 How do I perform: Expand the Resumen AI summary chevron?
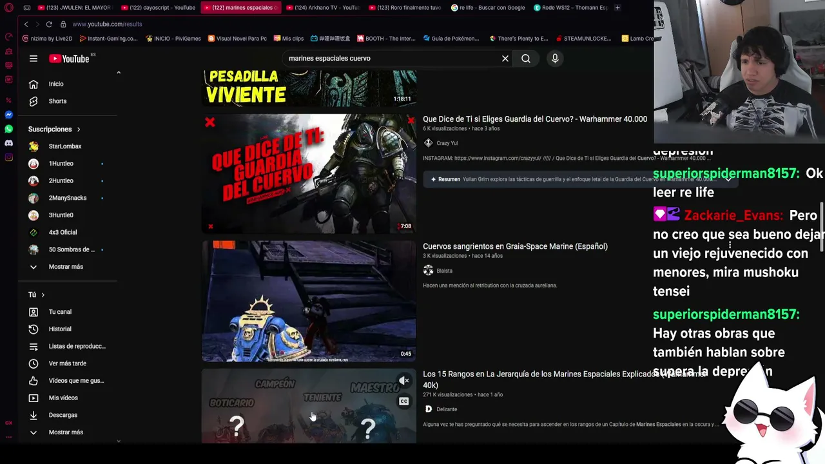(728, 179)
